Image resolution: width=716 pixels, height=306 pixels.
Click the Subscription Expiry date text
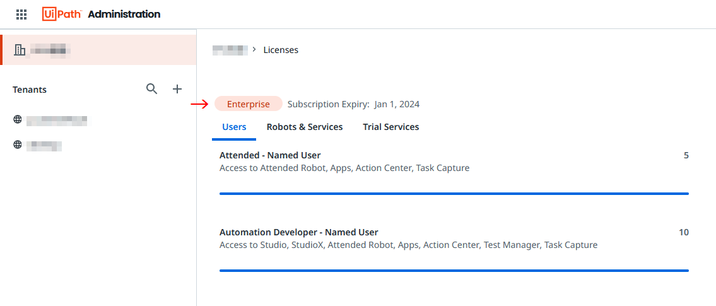click(353, 104)
